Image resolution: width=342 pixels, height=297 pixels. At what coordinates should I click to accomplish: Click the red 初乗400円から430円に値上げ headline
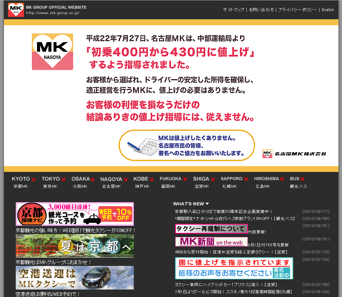tap(170, 52)
